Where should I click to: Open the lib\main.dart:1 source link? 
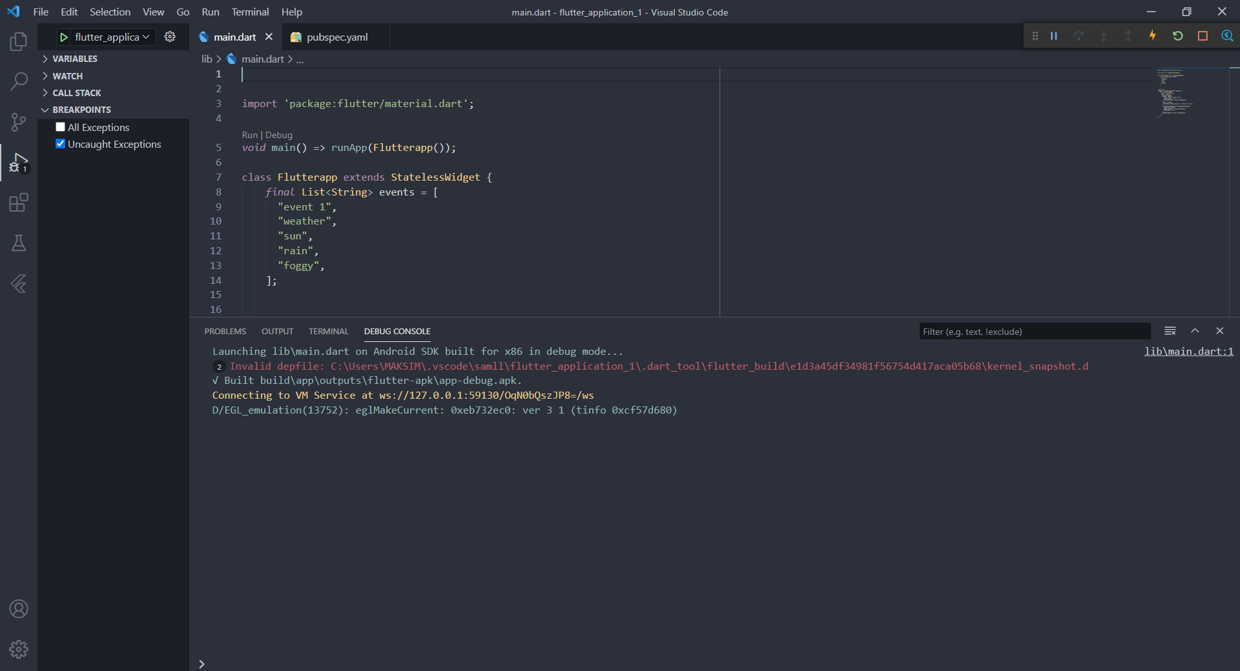(1188, 351)
